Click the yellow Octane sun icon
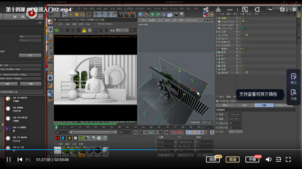 pos(70,138)
